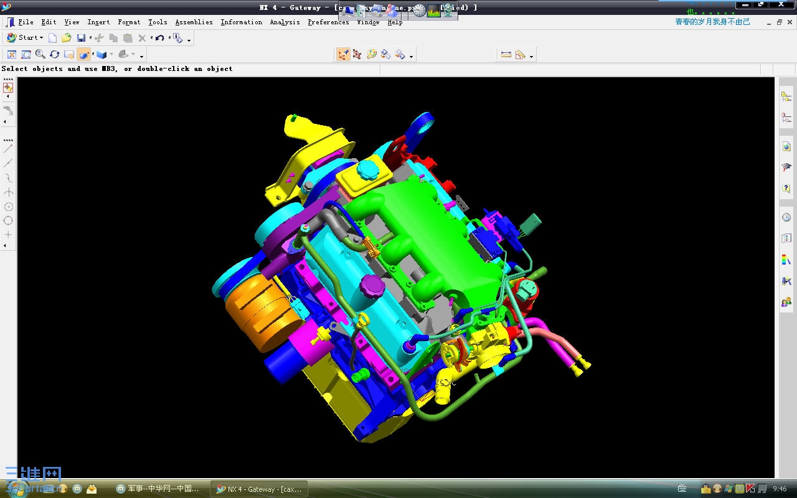Click the measure angle icon
This screenshot has height=498, width=797.
(x=521, y=55)
